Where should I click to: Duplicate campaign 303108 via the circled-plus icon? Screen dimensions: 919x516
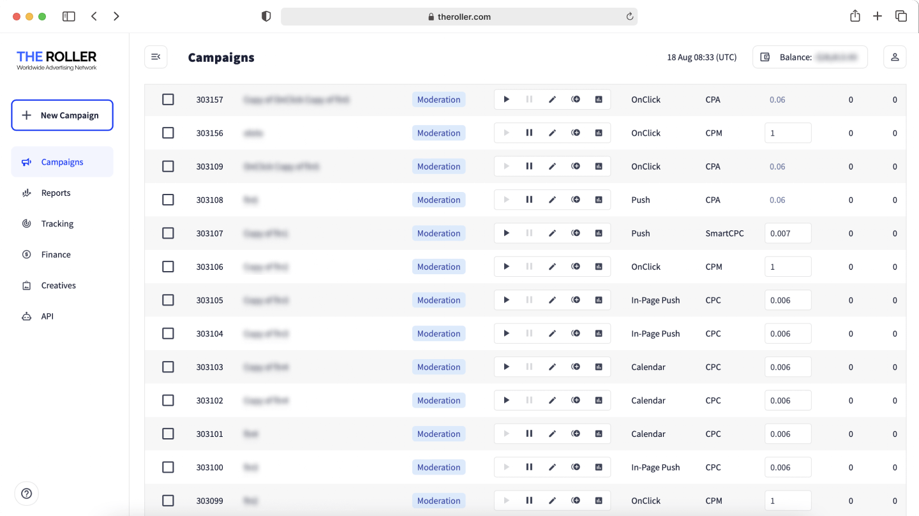[x=576, y=199]
